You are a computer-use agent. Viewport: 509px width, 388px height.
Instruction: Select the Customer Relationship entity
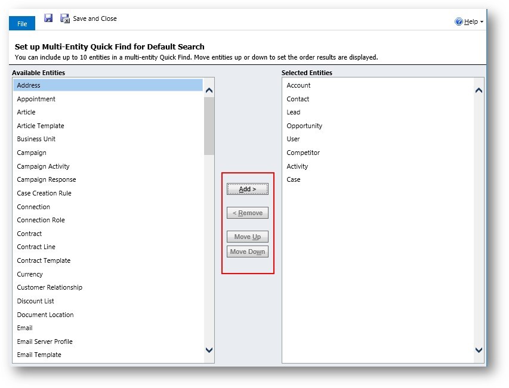click(108, 287)
